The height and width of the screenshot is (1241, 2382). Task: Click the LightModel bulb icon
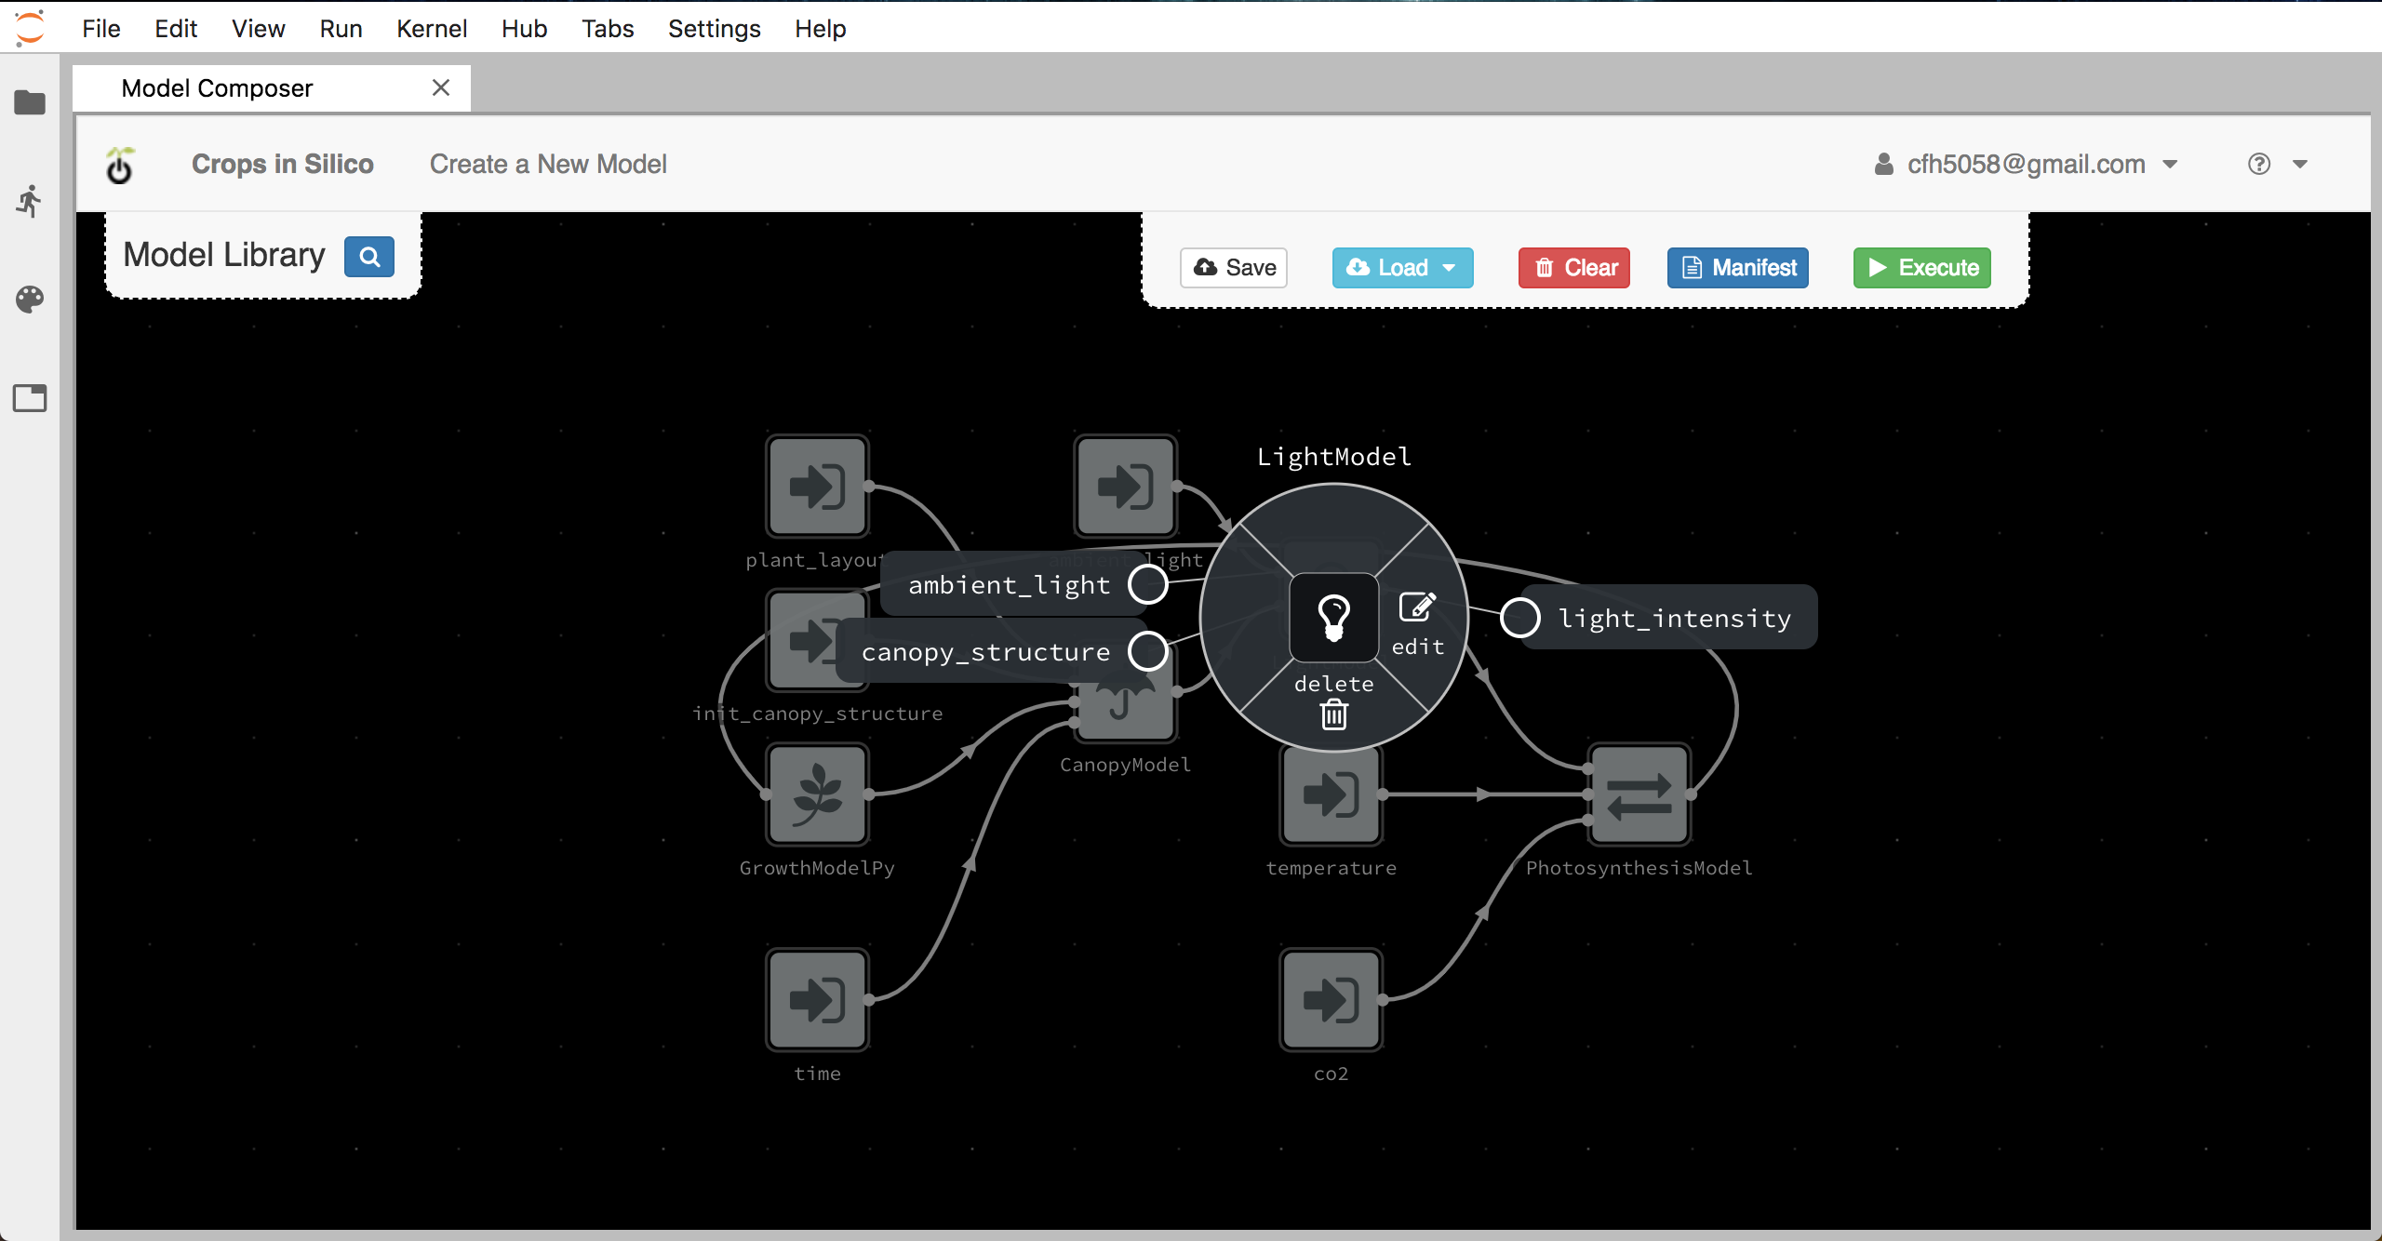coord(1332,618)
